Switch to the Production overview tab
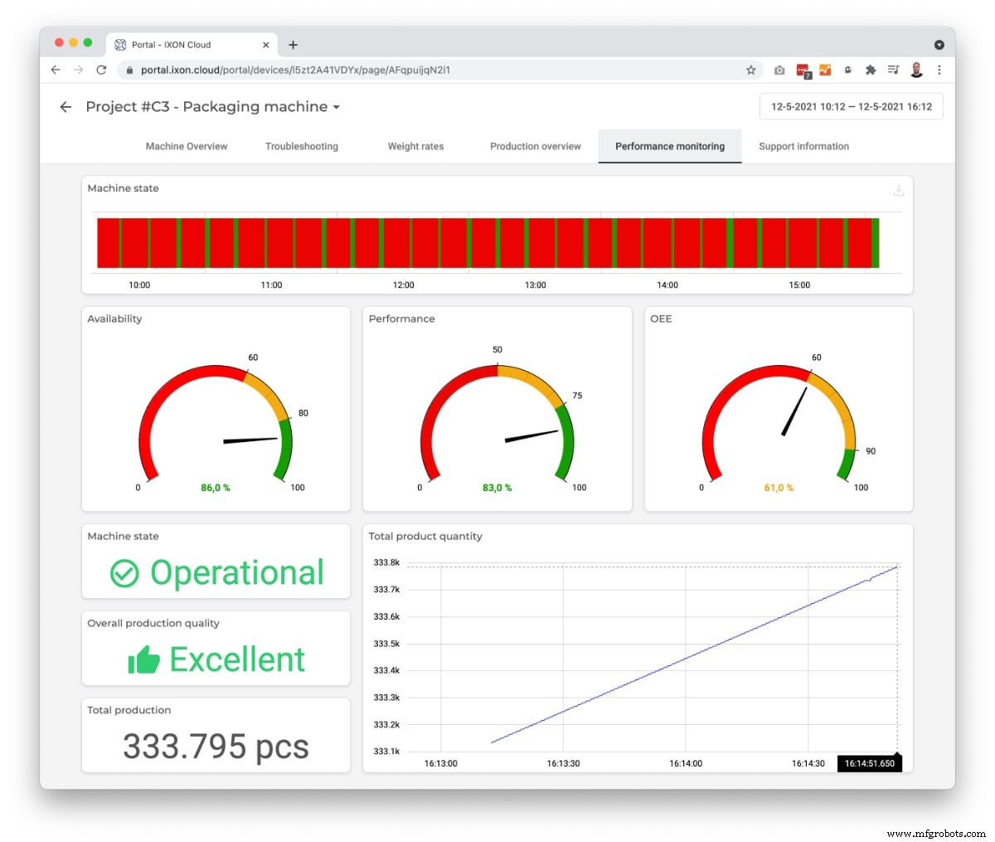The height and width of the screenshot is (842, 995). (535, 146)
